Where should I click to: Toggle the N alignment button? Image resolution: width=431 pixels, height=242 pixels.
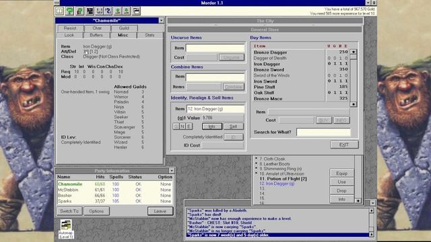point(183,126)
